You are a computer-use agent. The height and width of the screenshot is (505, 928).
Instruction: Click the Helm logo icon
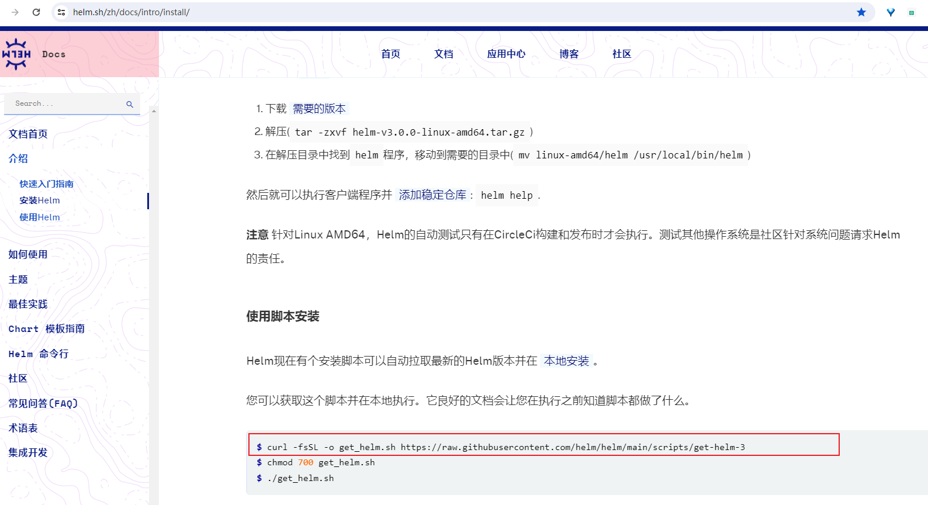click(16, 54)
